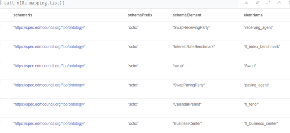Open the fibo ontology link in the CalendarPeriod row

tap(50, 104)
